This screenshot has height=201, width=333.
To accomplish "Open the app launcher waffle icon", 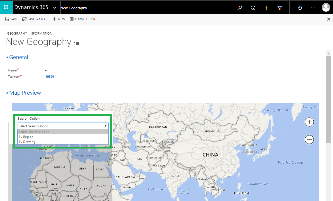I will (6, 7).
